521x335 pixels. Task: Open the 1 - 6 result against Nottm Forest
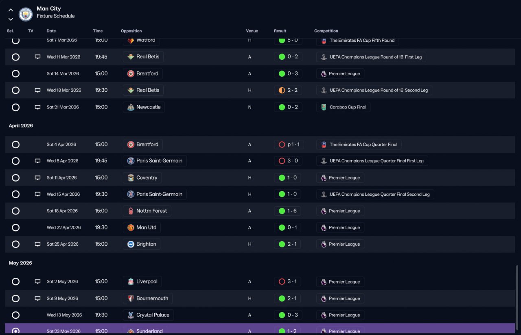click(288, 211)
